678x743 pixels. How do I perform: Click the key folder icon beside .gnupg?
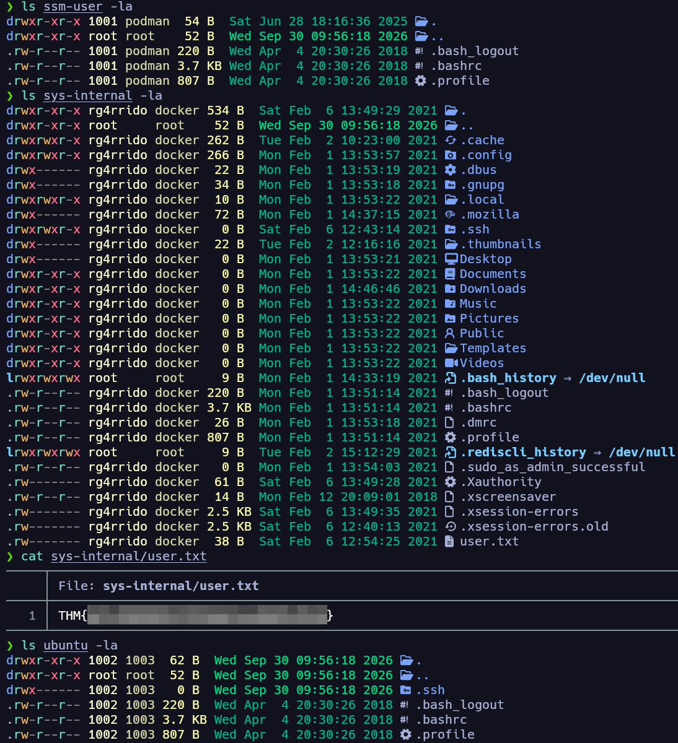click(x=451, y=185)
